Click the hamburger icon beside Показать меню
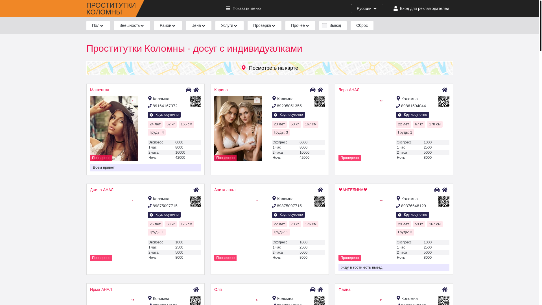Viewport: 542px width, 305px height. (x=228, y=8)
